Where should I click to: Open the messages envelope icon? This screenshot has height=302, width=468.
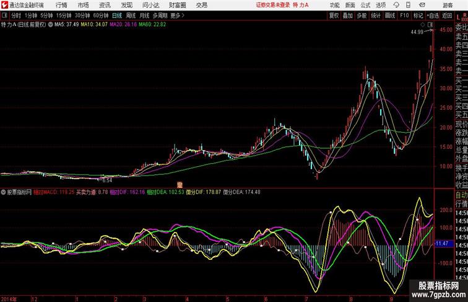point(422,5)
